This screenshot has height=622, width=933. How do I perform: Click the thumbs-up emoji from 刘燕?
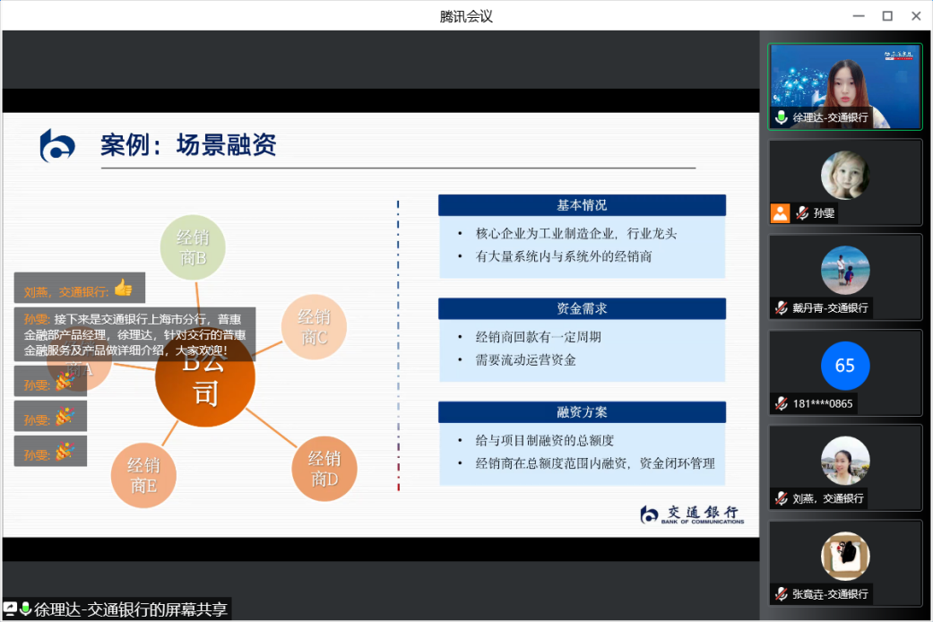pyautogui.click(x=123, y=288)
